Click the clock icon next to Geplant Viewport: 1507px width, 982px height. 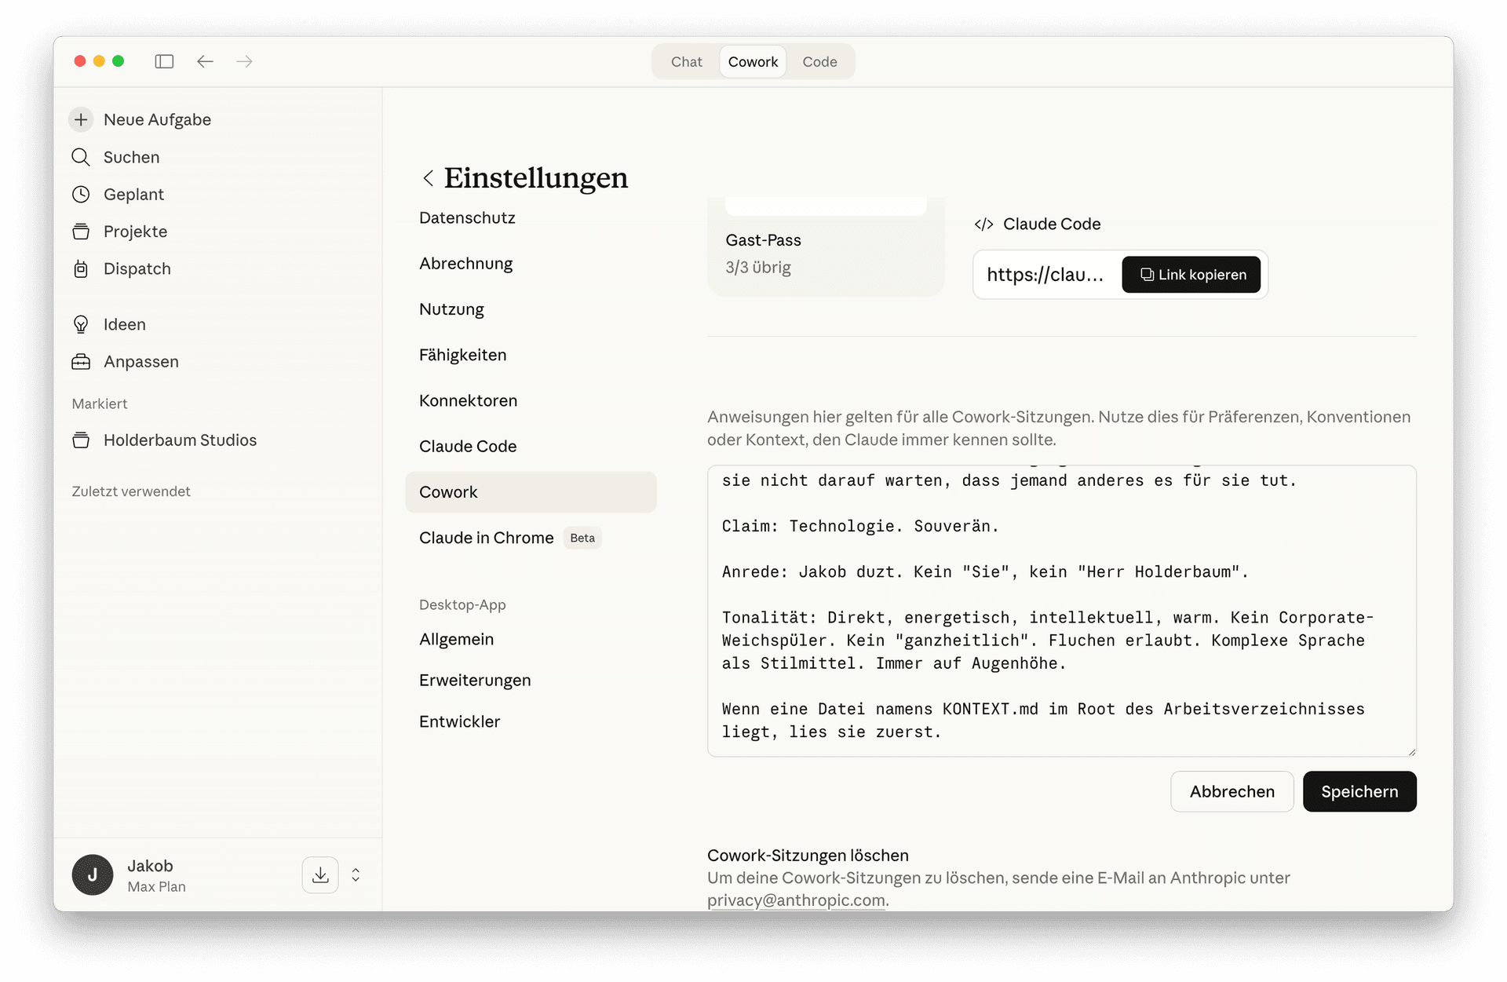click(81, 194)
